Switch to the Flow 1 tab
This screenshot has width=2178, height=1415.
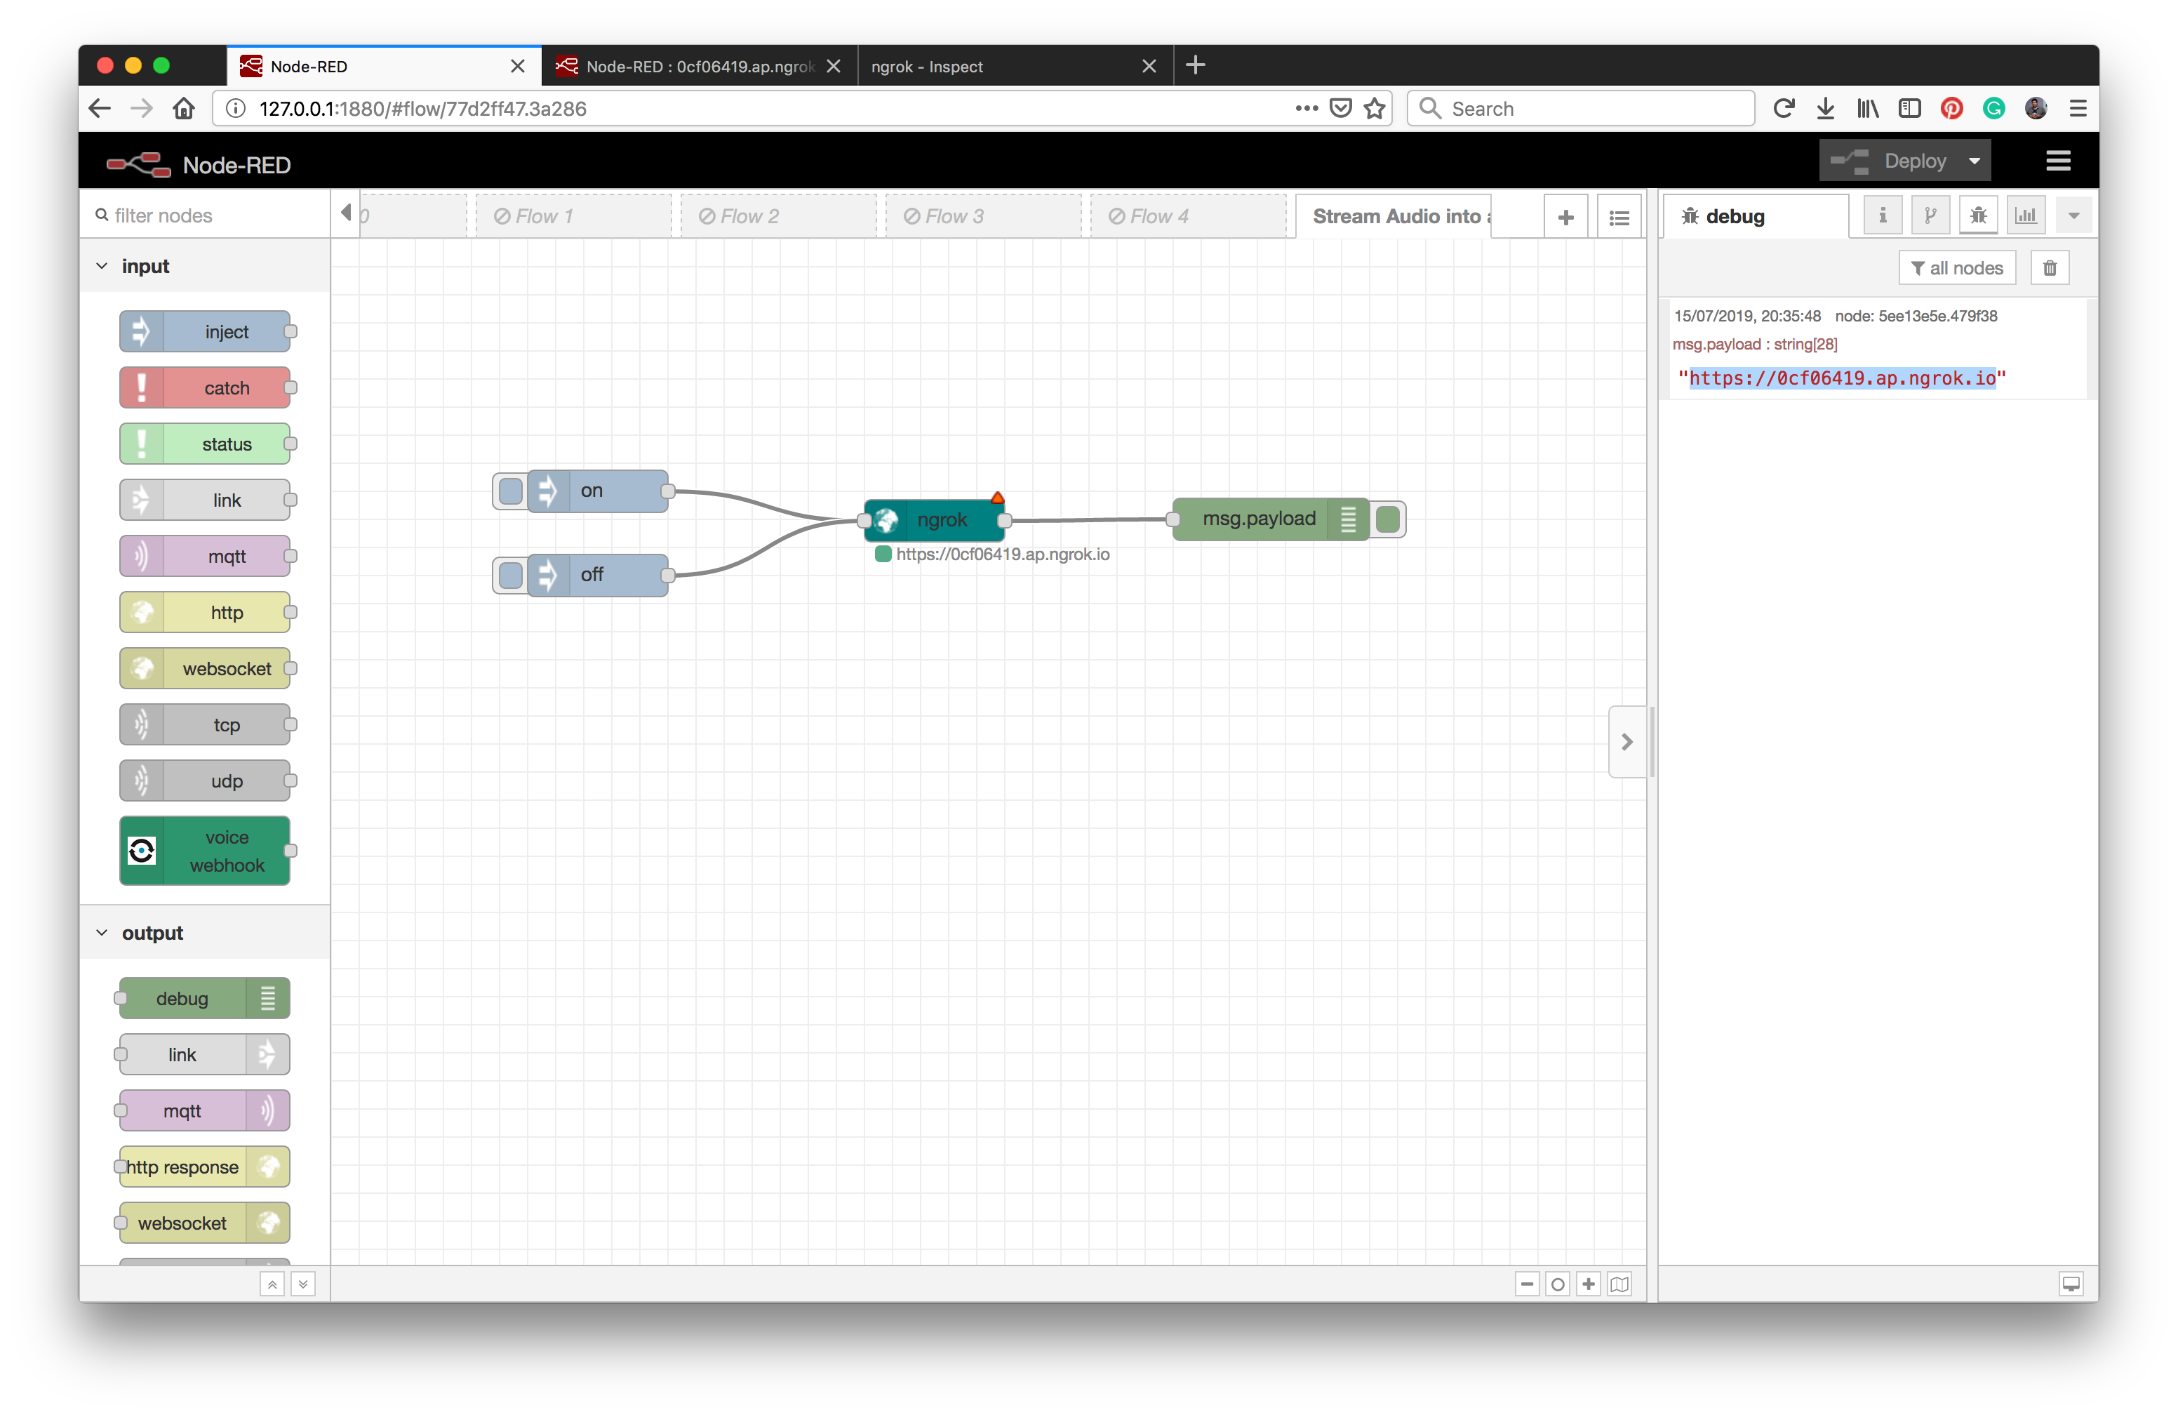[x=573, y=217]
